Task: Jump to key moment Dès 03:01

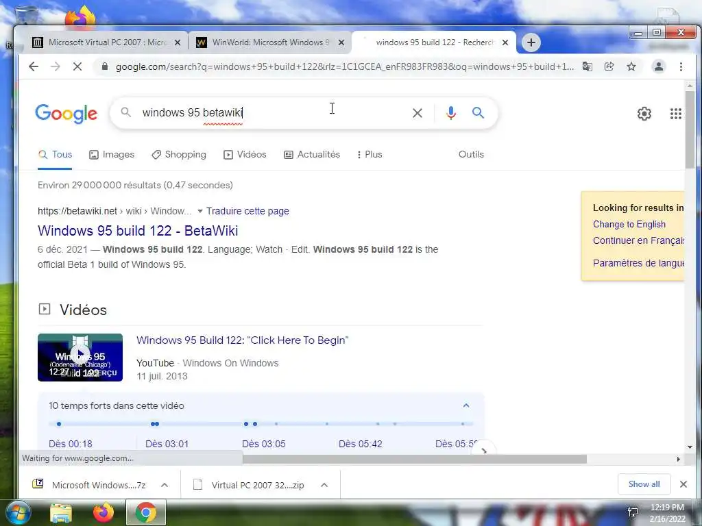Action: (x=167, y=444)
